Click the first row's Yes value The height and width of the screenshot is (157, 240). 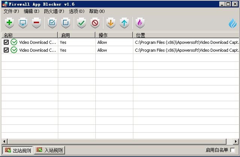(x=63, y=42)
